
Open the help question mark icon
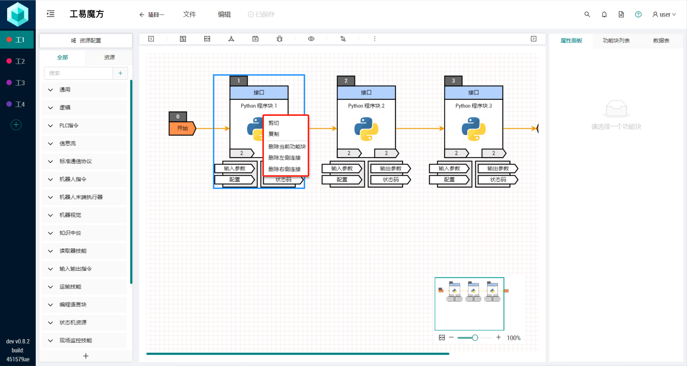coord(638,14)
